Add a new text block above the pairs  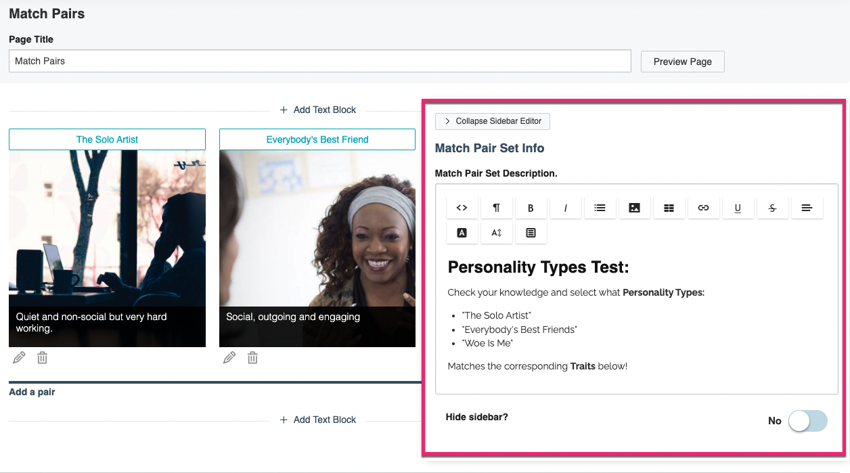317,110
